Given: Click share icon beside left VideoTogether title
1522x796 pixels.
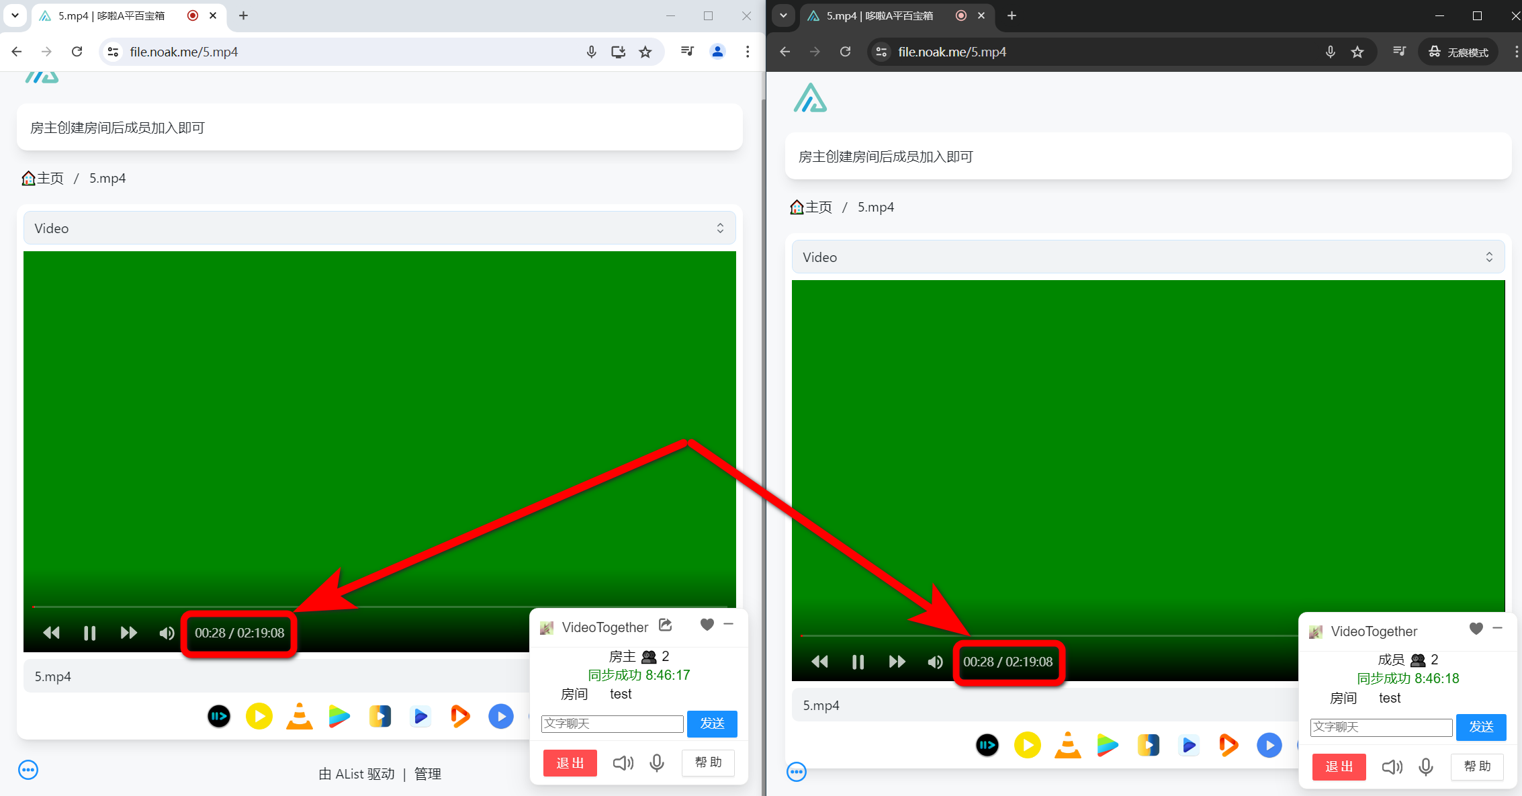Looking at the screenshot, I should click(x=665, y=625).
